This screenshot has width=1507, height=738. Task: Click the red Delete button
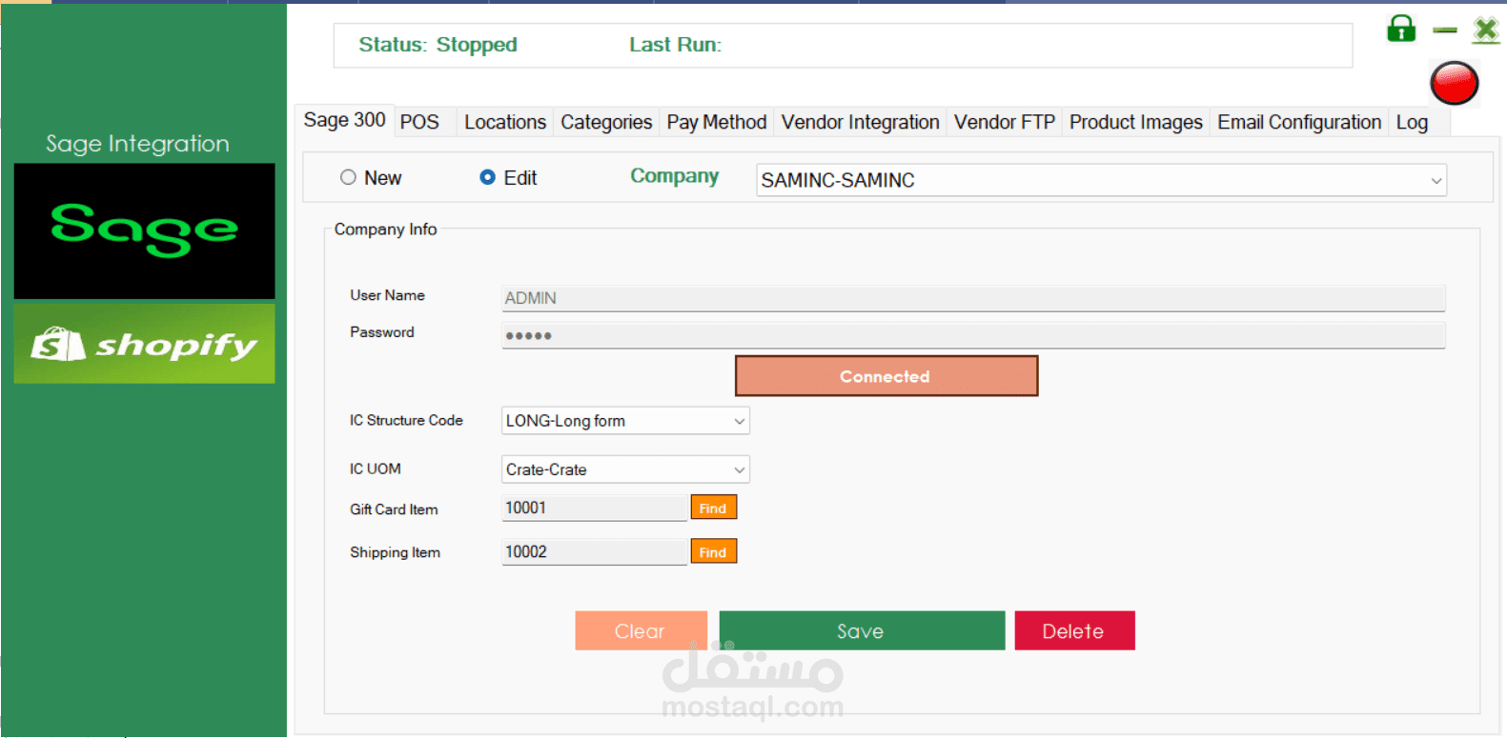click(1074, 630)
